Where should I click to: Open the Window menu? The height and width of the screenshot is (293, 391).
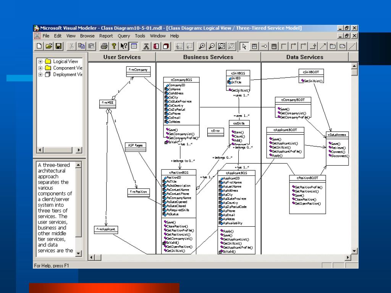(x=158, y=36)
